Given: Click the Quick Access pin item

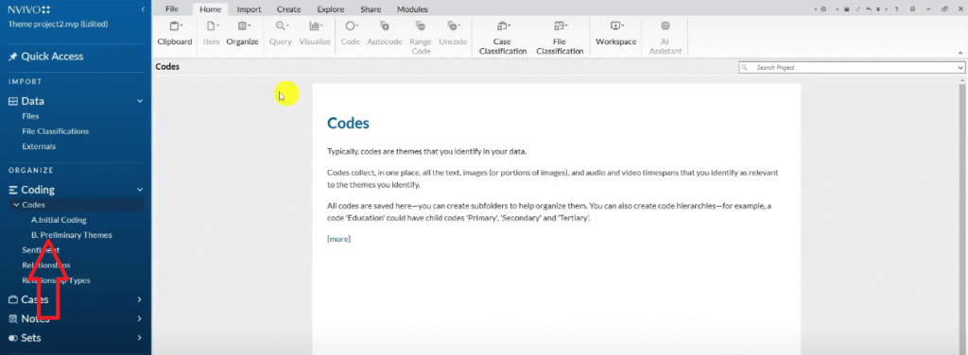Looking at the screenshot, I should [45, 56].
